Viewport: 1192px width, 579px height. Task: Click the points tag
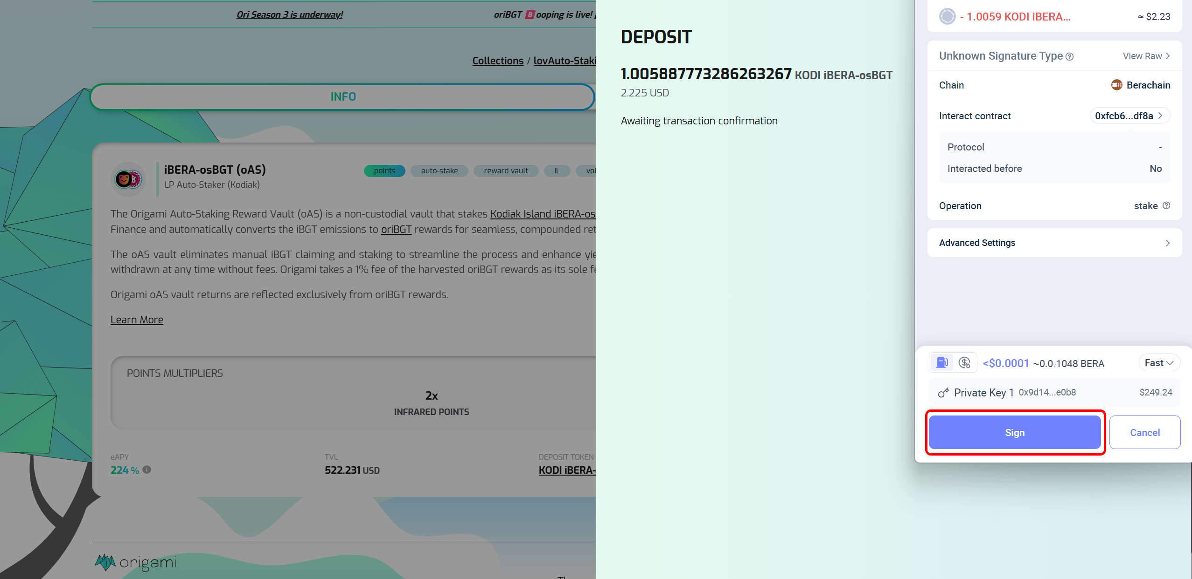384,170
